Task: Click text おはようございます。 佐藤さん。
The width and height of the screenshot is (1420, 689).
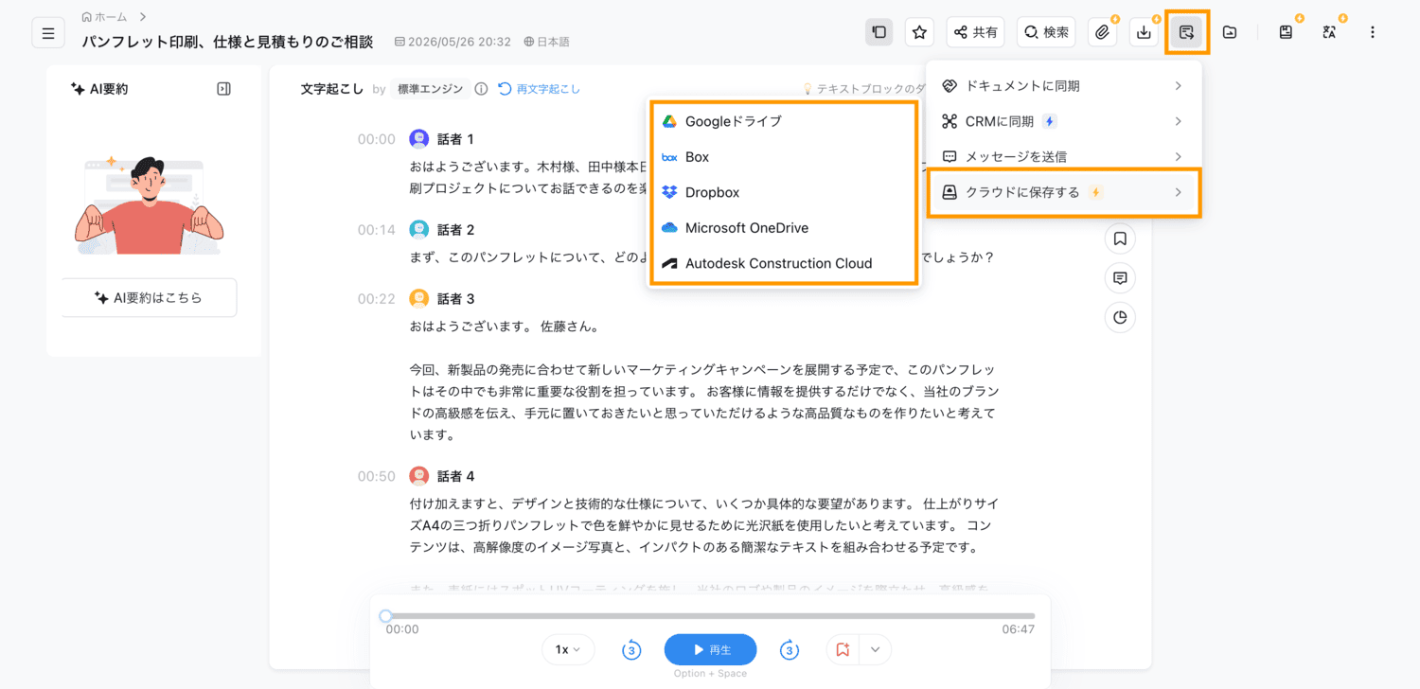Action: 504,327
